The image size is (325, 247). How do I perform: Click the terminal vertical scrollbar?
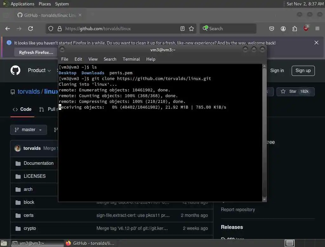click(x=264, y=133)
